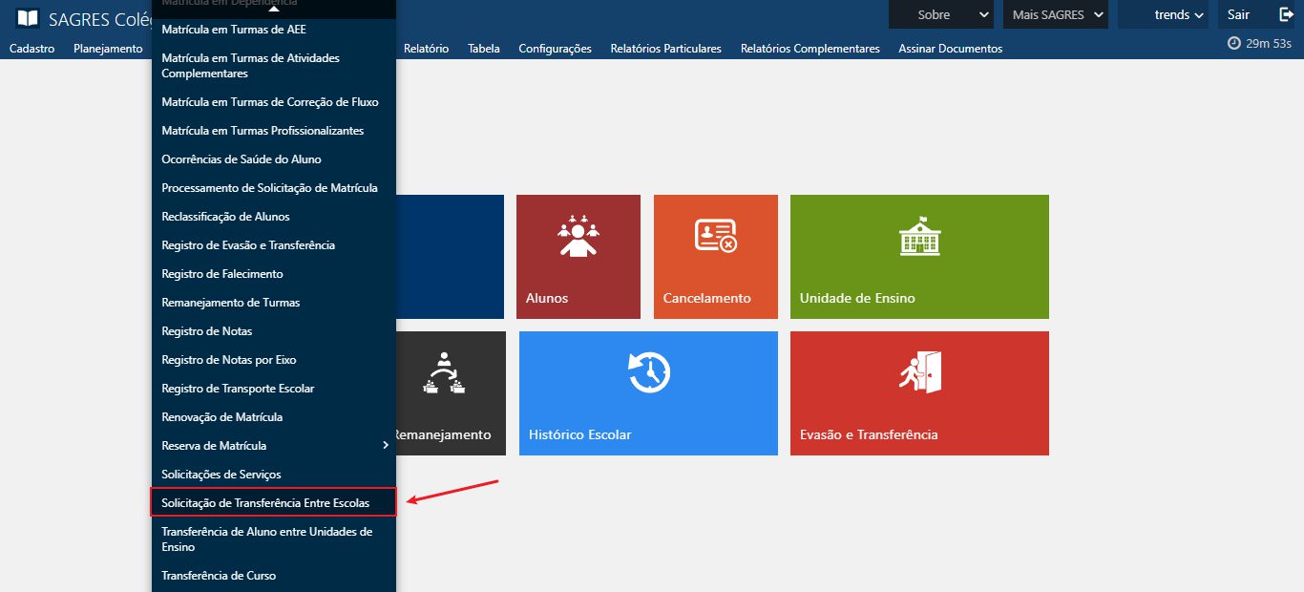This screenshot has width=1304, height=592.
Task: Select Transferência de Aluno entre Unidades de Ensino
Action: point(273,539)
